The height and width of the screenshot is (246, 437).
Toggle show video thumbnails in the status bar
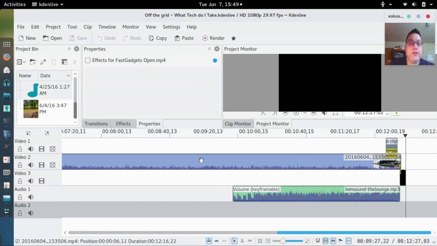(x=325, y=241)
